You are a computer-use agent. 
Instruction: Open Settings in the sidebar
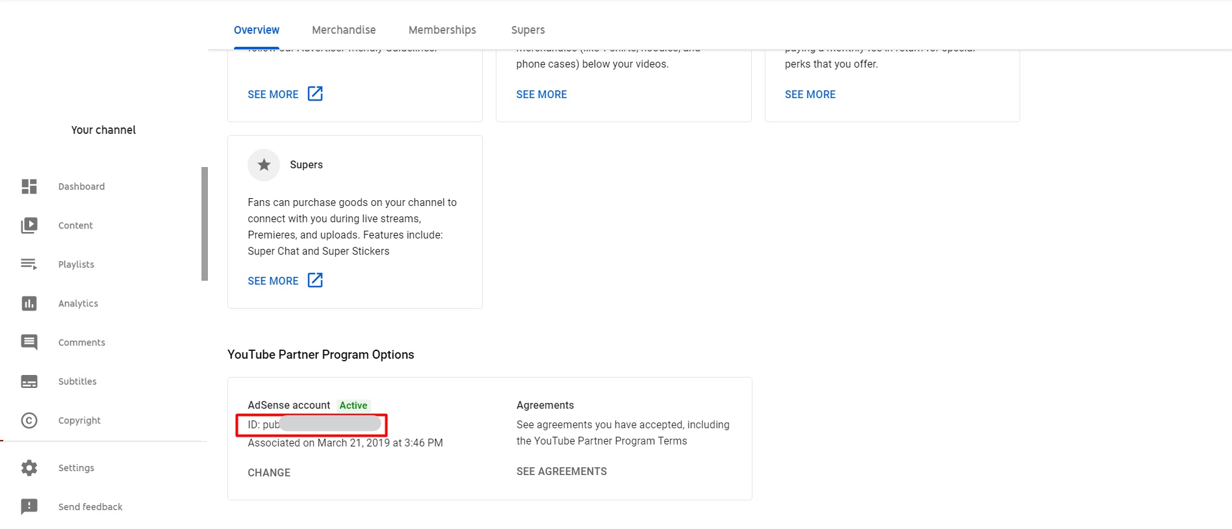[76, 468]
